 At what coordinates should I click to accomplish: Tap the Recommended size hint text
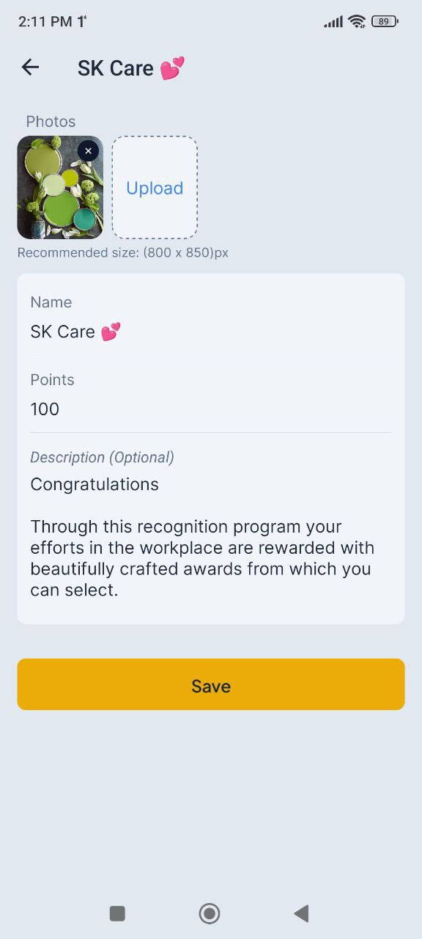point(123,252)
